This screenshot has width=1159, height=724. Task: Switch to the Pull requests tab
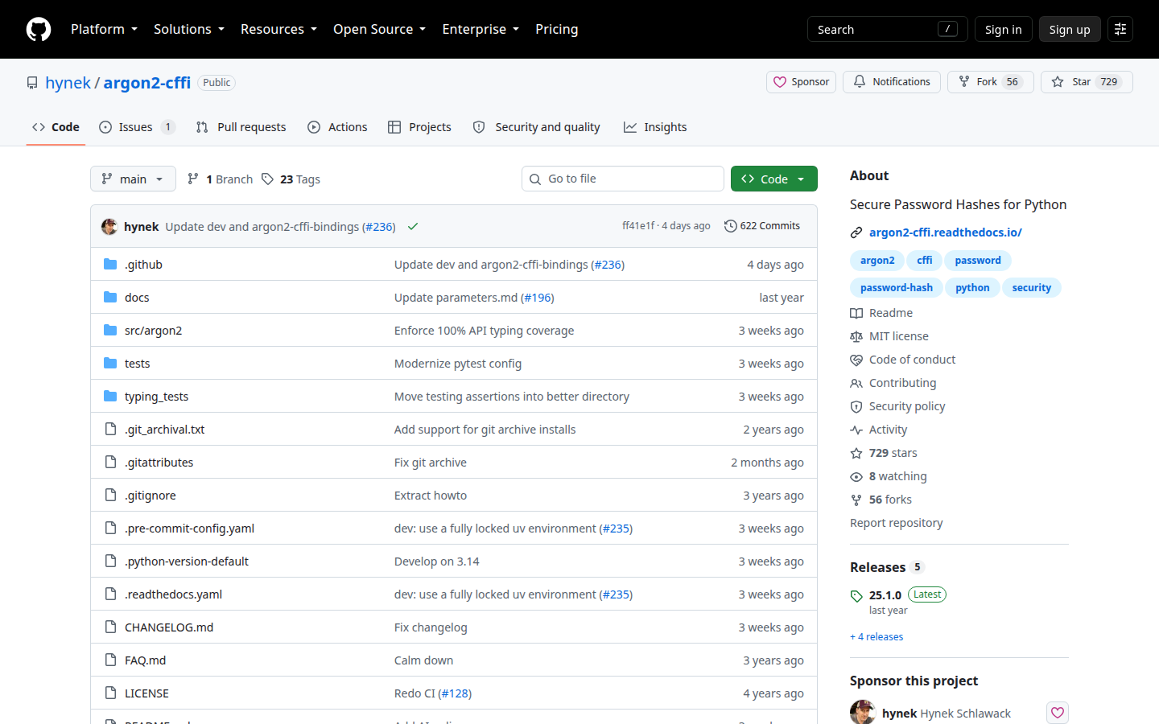[241, 127]
